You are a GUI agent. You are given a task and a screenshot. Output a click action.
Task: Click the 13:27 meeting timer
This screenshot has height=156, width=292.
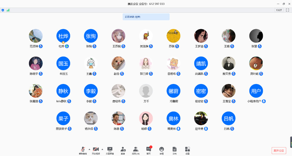[279, 10]
